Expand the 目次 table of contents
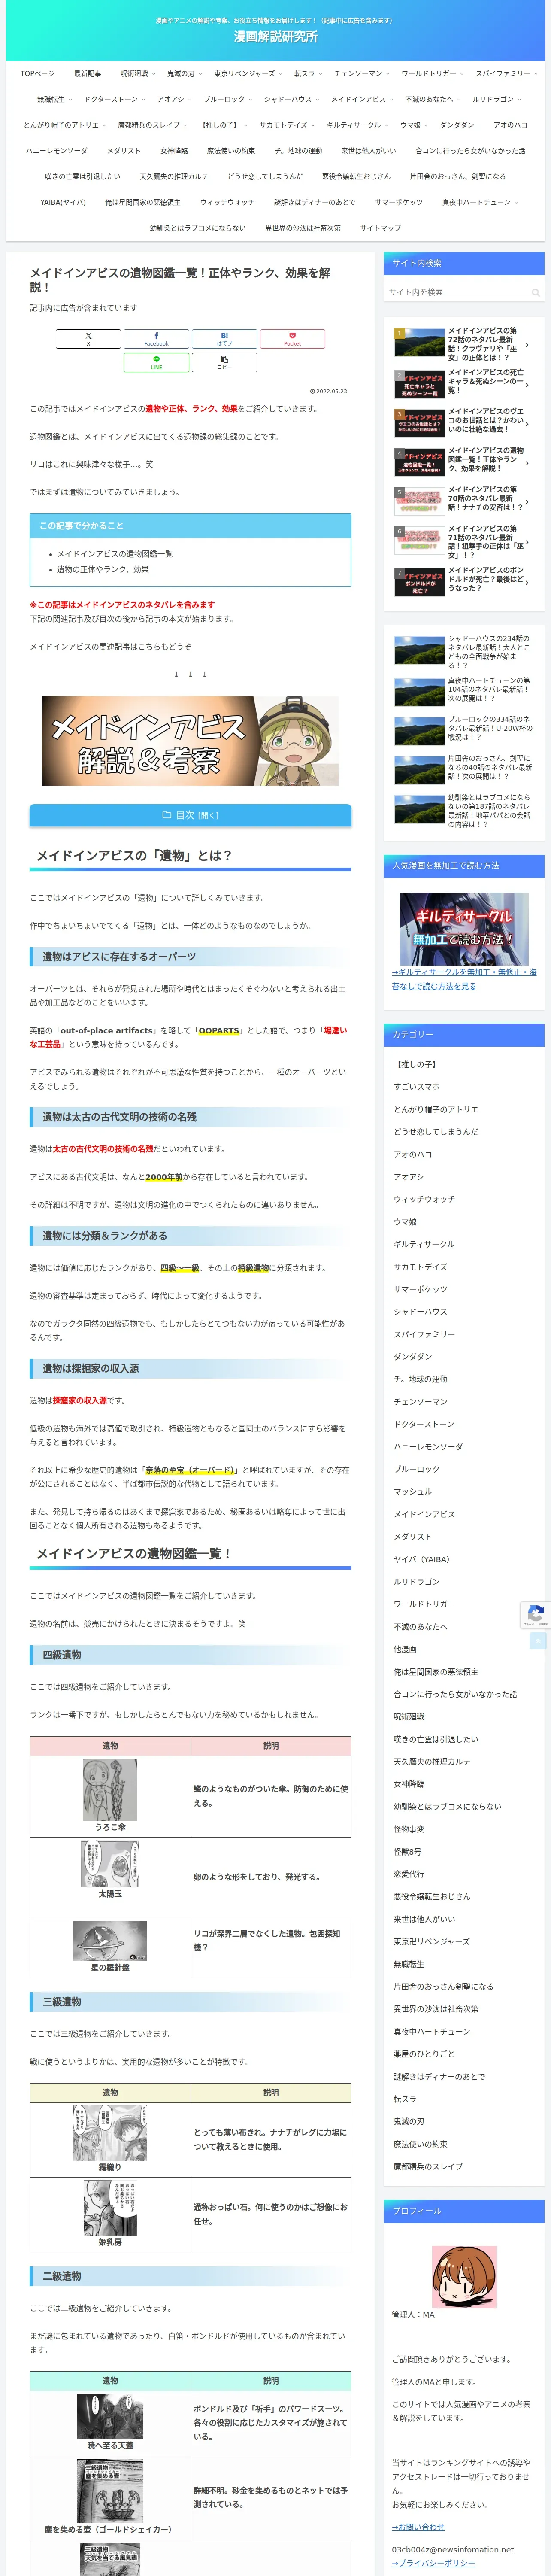Screen dimensions: 551x2576 point(190,815)
